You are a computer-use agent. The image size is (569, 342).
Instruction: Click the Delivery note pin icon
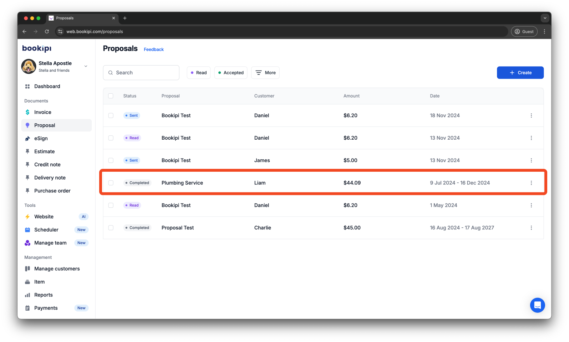pos(27,178)
